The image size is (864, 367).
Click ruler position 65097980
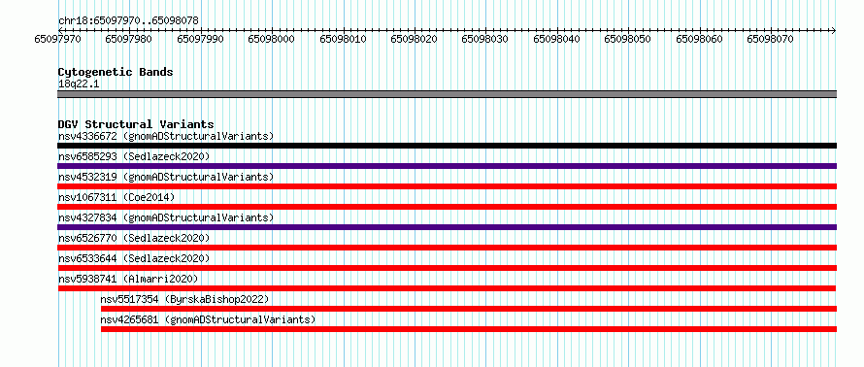tap(128, 39)
